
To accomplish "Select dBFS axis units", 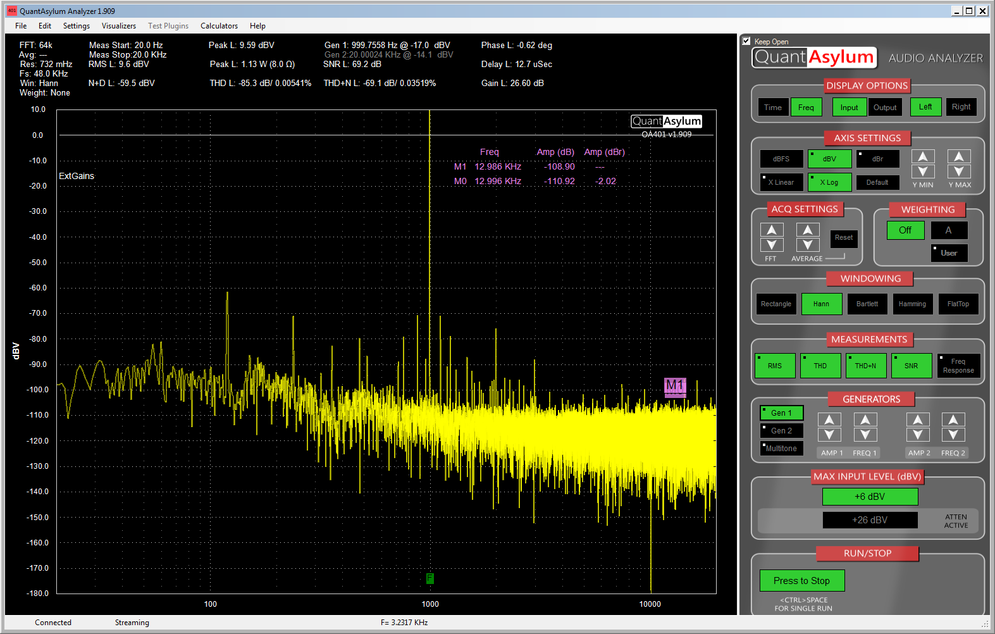I will tap(781, 159).
